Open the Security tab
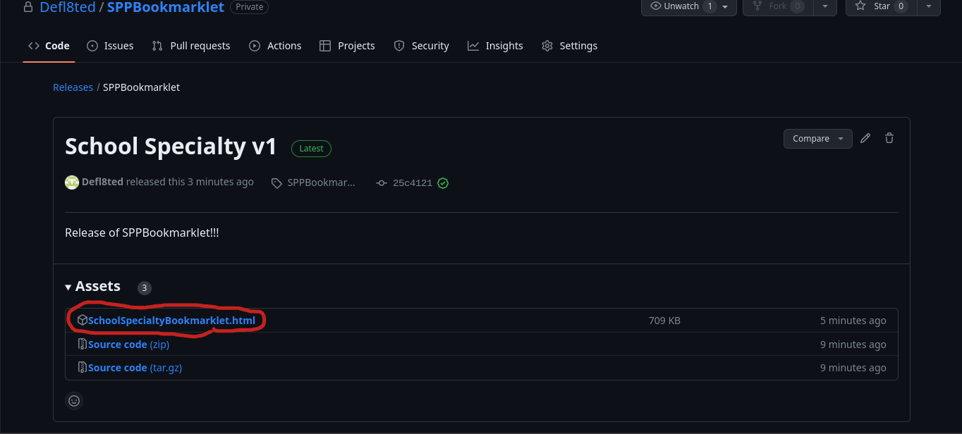962x434 pixels. [x=421, y=46]
